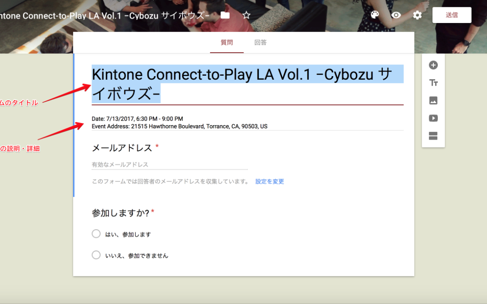Add a video to the form
Image resolution: width=487 pixels, height=304 pixels.
click(x=433, y=118)
